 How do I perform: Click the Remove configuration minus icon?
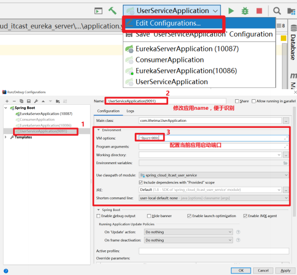pos(14,101)
